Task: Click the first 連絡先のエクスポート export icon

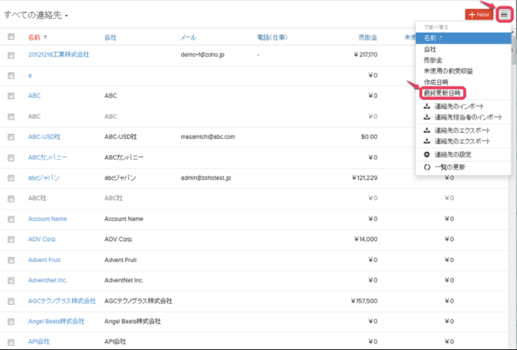Action: pos(427,131)
